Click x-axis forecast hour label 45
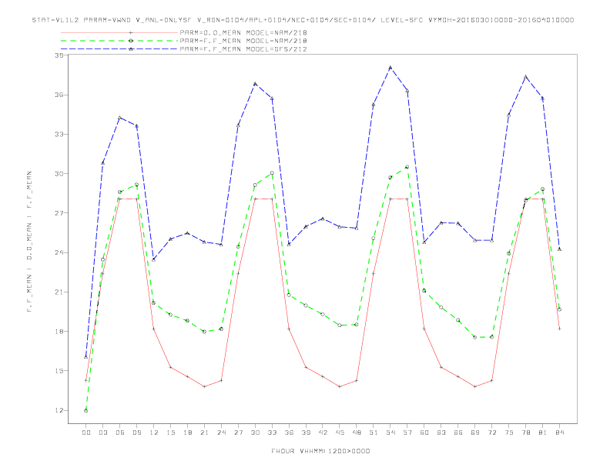The width and height of the screenshot is (610, 471). pos(340,433)
